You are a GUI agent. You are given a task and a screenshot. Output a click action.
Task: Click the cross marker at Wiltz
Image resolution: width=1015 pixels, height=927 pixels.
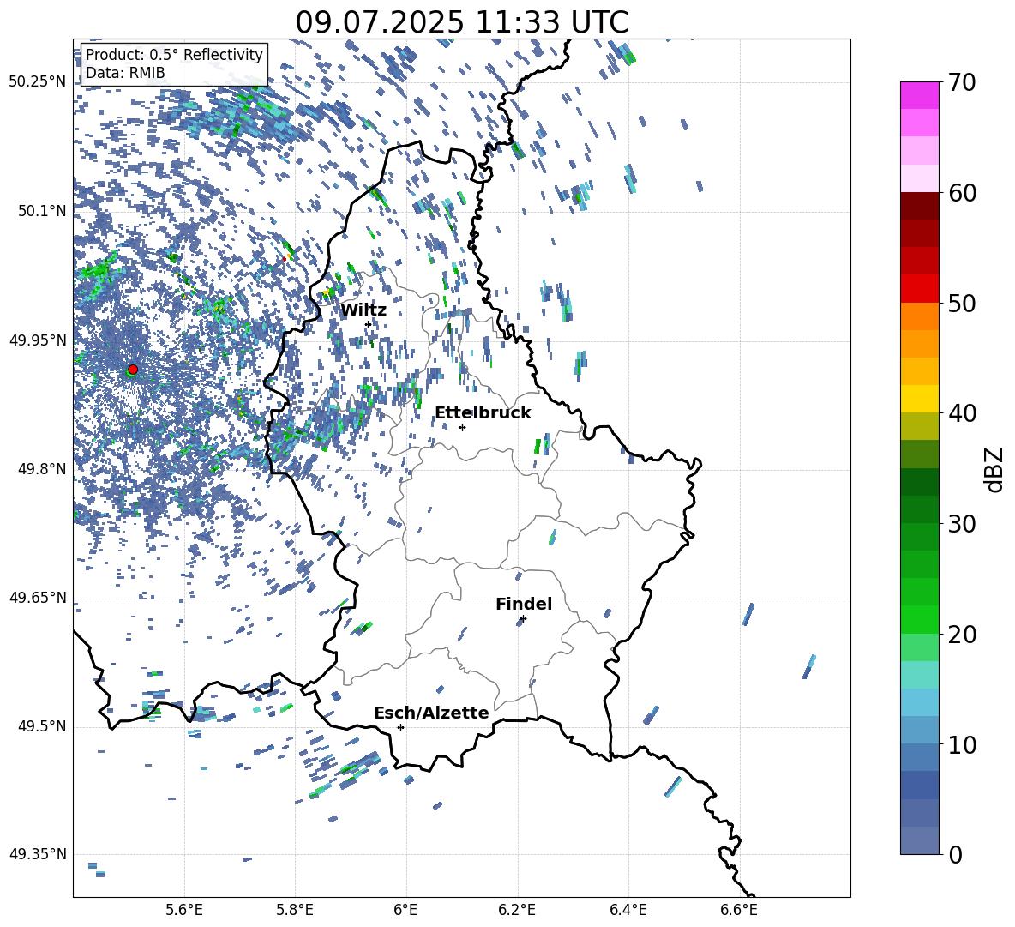[x=369, y=324]
